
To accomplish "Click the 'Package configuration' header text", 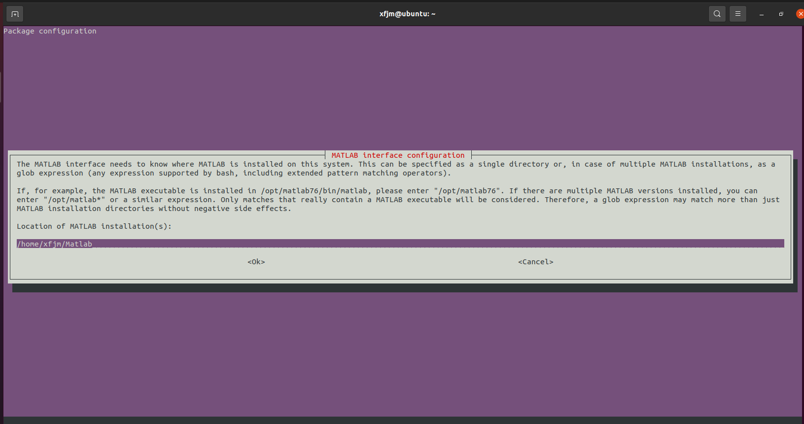I will (50, 31).
